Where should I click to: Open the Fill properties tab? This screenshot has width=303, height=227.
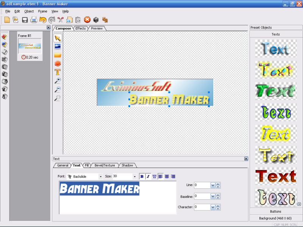(x=87, y=165)
